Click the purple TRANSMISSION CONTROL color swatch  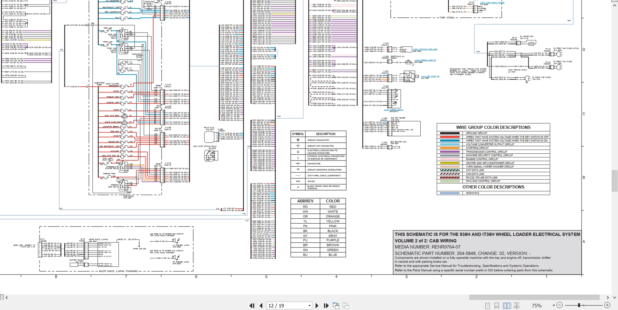(450, 152)
